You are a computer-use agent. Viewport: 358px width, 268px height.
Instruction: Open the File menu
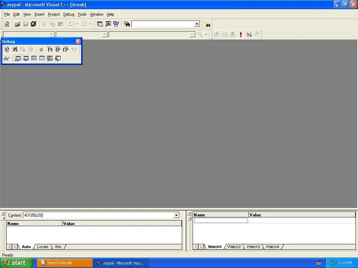(7, 14)
